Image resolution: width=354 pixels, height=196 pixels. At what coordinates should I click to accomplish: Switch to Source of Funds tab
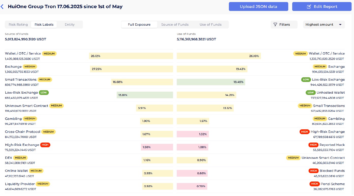175,25
